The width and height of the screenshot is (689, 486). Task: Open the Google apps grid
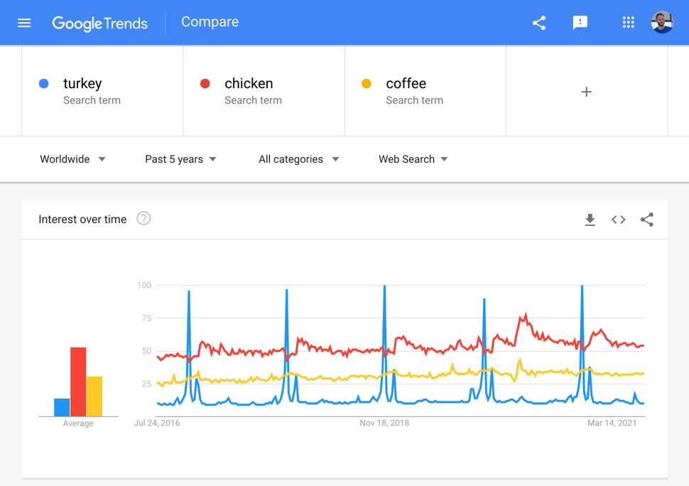628,22
